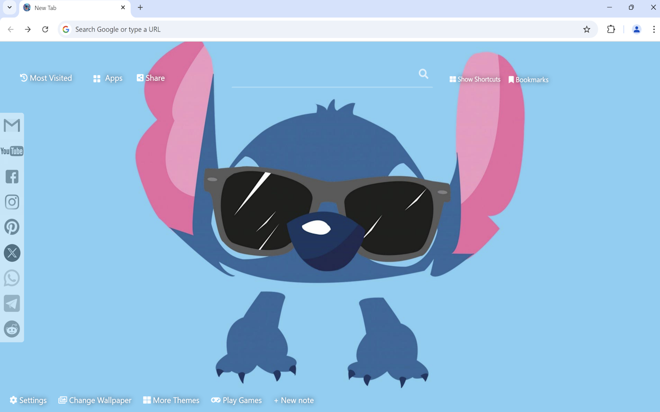Open YouTube sidebar shortcut
Image resolution: width=660 pixels, height=412 pixels.
click(12, 151)
